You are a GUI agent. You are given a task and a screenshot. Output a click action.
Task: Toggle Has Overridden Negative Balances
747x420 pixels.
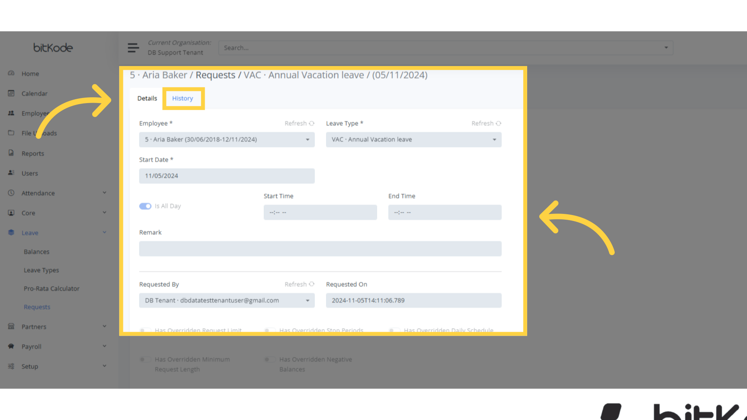(x=270, y=359)
